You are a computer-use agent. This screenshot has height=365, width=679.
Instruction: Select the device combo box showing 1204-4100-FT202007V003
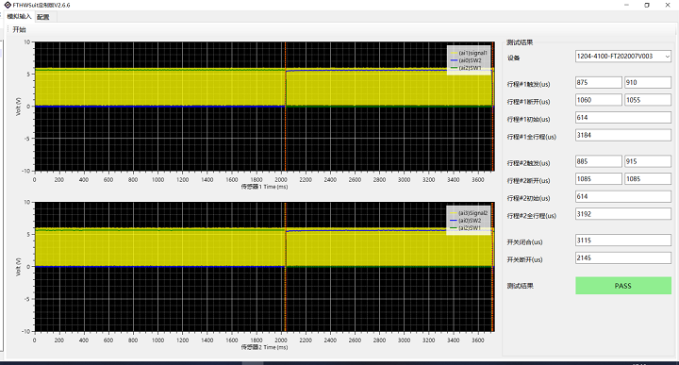[x=623, y=57]
